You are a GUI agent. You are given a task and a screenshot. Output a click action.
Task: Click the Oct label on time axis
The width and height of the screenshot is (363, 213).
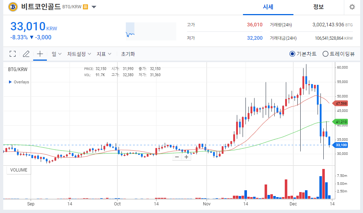coord(118,204)
